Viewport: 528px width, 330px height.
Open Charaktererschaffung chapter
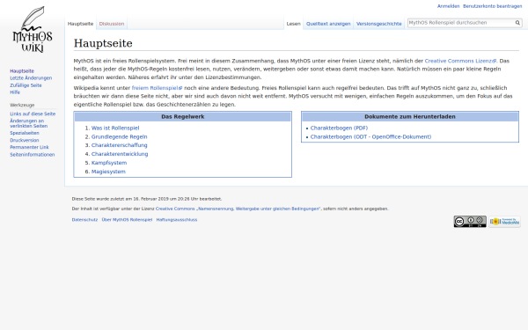(x=119, y=145)
